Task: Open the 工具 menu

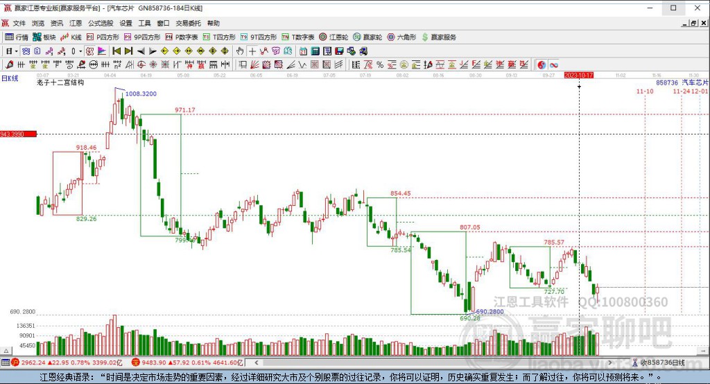Action: (x=144, y=23)
